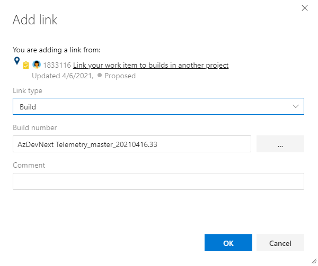
Task: Browse builds with the ellipsis button
Action: 280,144
